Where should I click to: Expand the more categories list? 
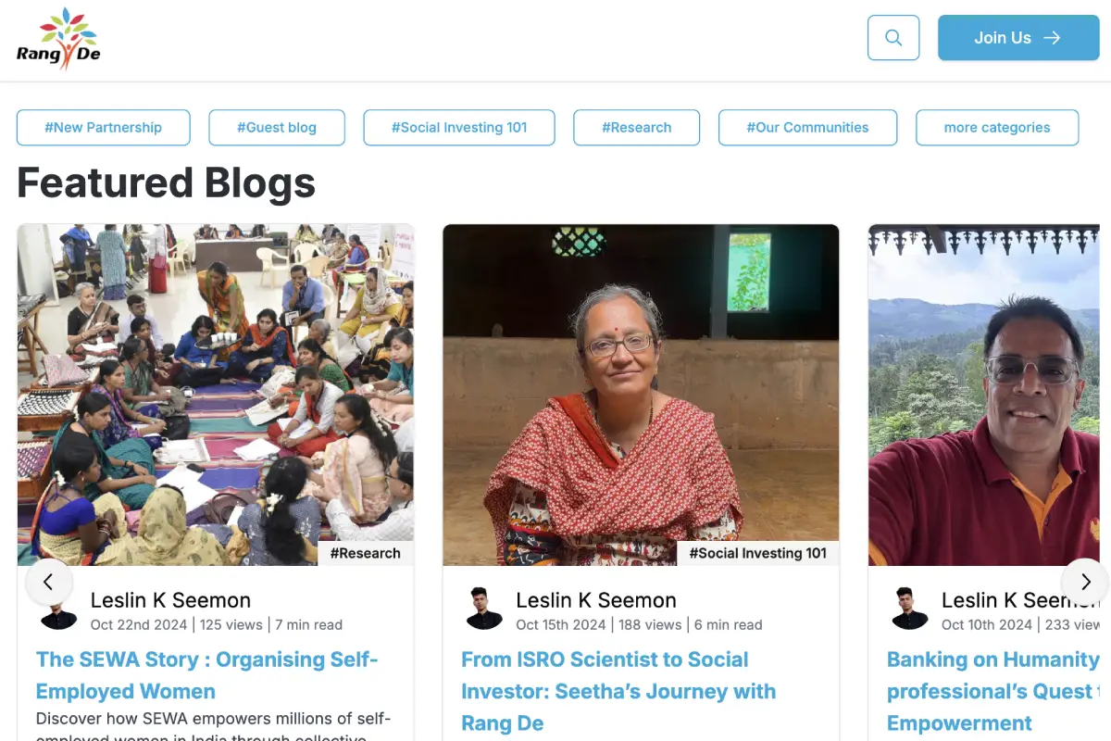coord(997,127)
